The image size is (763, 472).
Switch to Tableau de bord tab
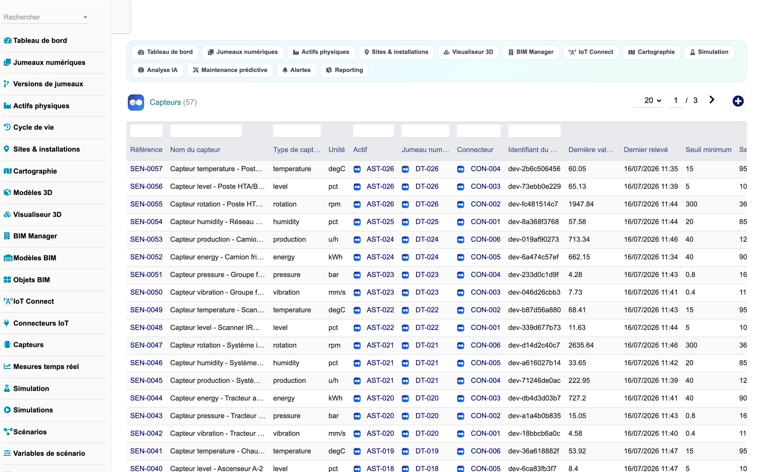(165, 52)
